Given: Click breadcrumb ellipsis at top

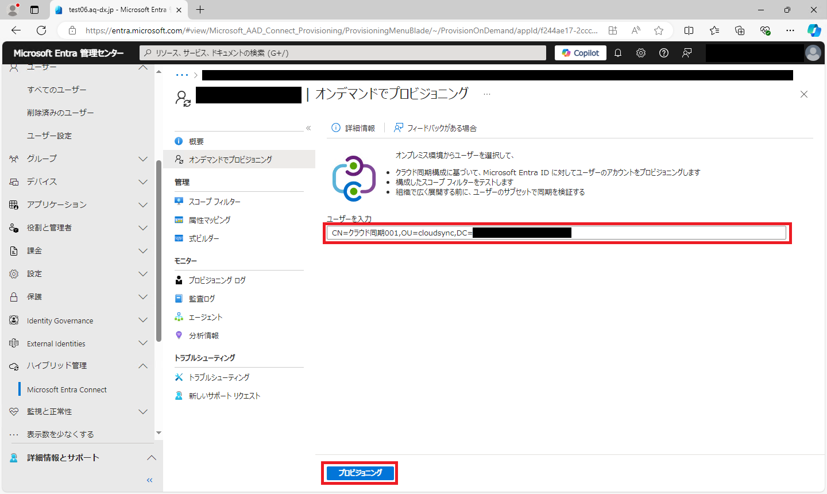Looking at the screenshot, I should point(182,75).
